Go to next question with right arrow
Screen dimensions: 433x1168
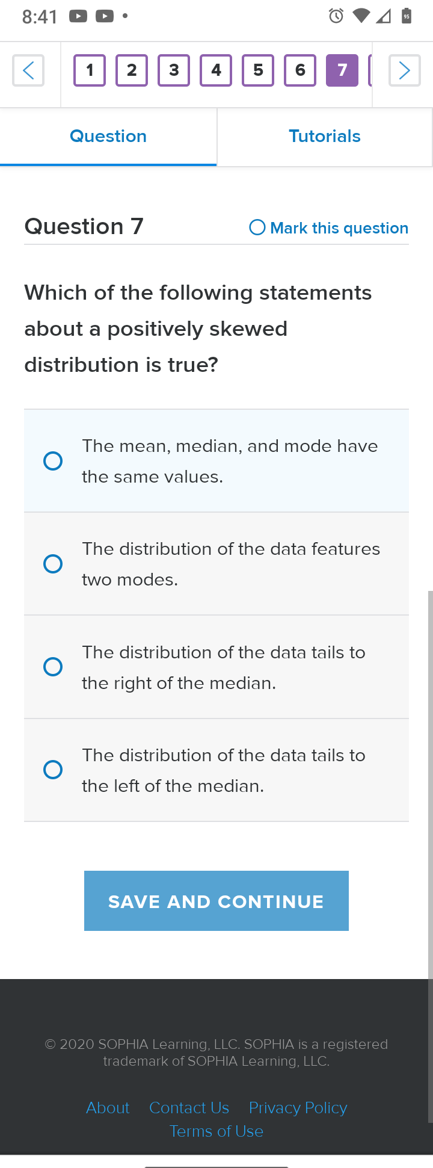[x=405, y=70]
